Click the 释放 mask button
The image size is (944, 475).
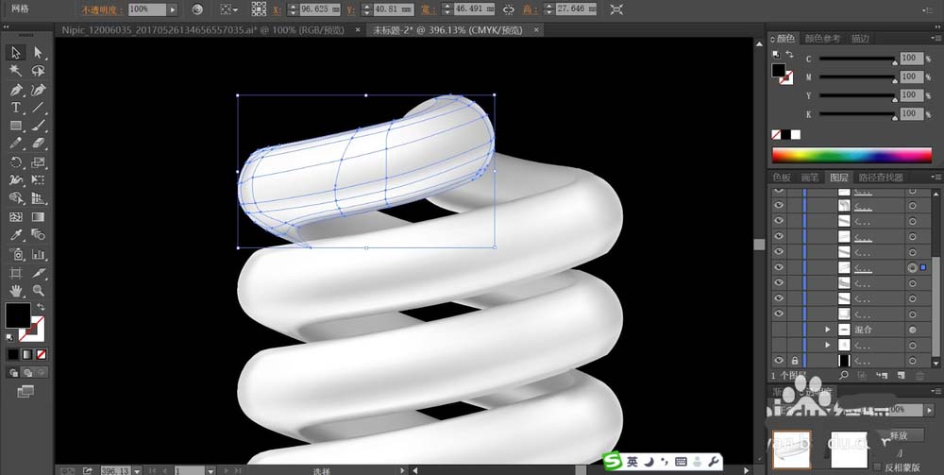tap(899, 435)
